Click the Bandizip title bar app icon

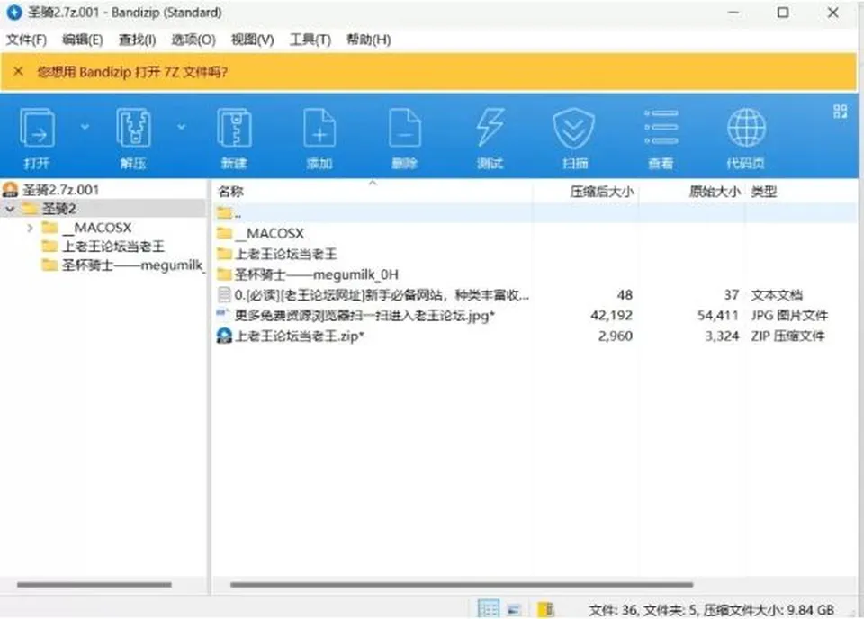[x=13, y=12]
